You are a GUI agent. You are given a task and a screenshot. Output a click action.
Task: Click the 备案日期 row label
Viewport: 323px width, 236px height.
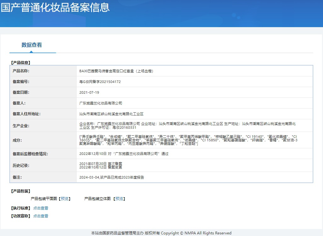[21, 92]
